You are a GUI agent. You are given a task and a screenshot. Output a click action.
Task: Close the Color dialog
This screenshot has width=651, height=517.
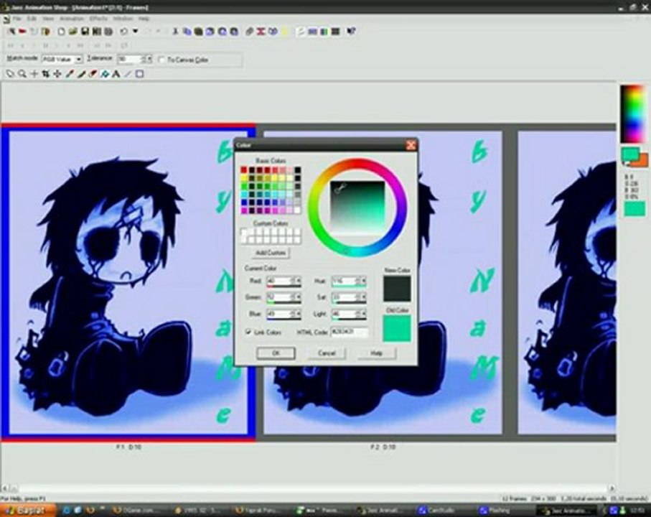coord(411,145)
